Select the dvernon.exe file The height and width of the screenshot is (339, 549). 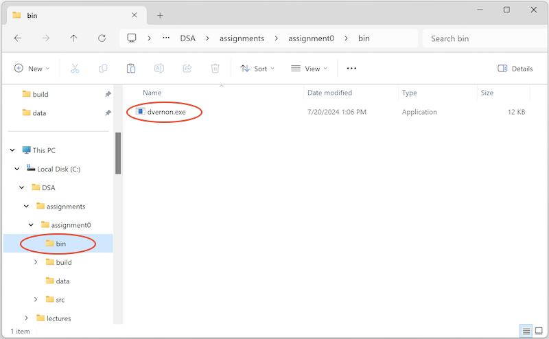(166, 112)
